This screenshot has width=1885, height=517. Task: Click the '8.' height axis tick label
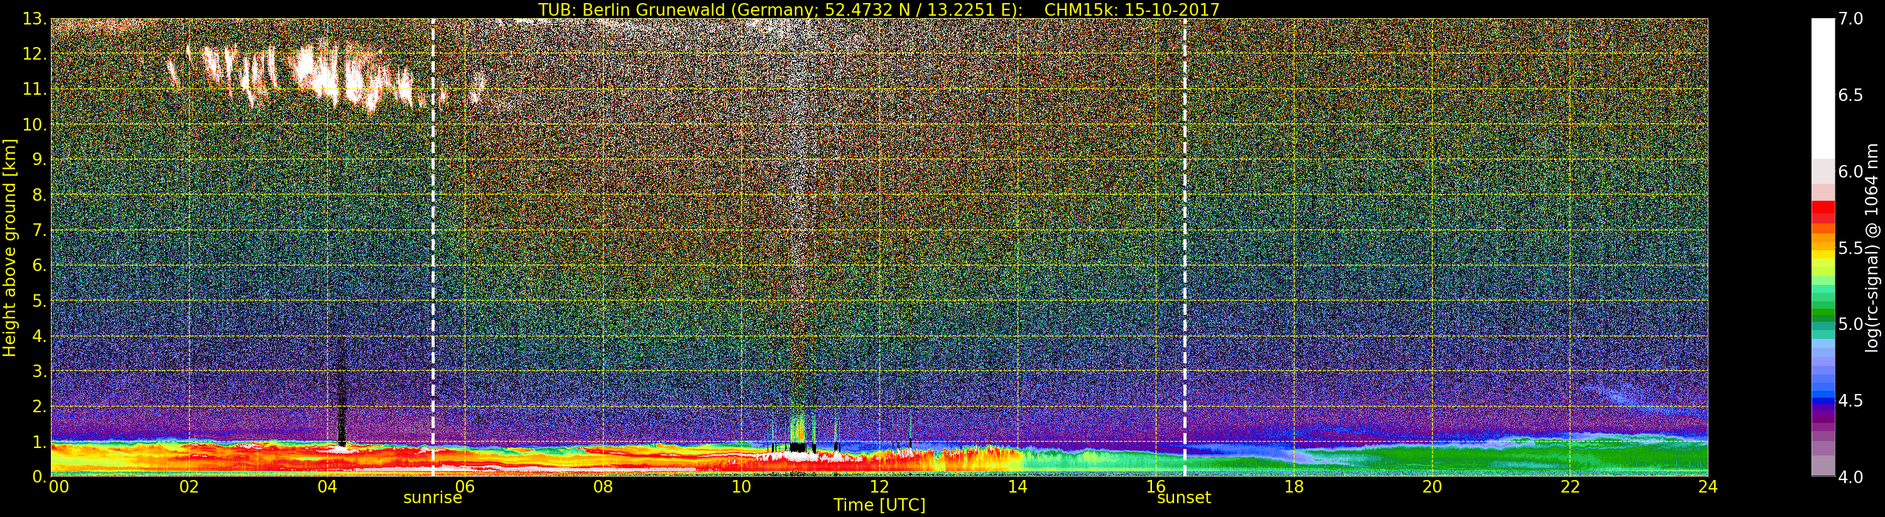pos(40,195)
